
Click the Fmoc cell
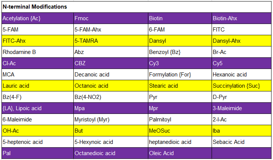pyautogui.click(x=110, y=18)
